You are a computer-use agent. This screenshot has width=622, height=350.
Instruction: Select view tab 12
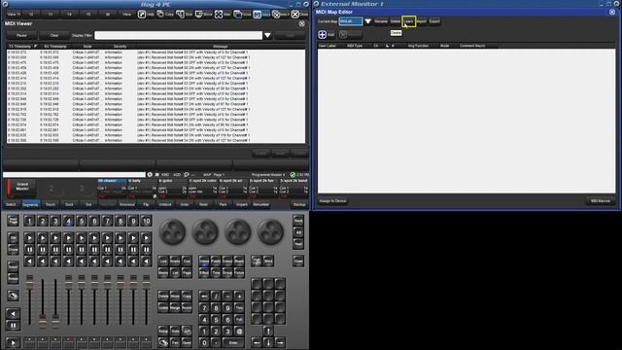click(x=31, y=15)
